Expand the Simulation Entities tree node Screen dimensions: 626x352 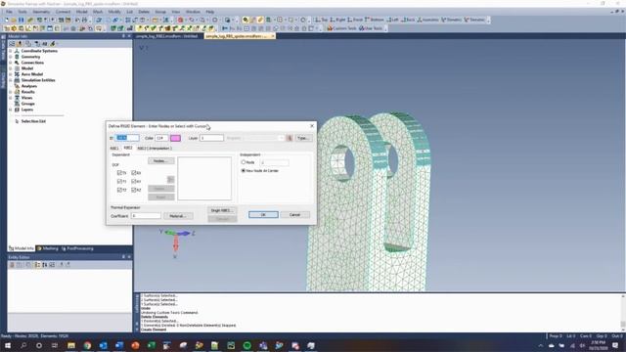pos(11,80)
